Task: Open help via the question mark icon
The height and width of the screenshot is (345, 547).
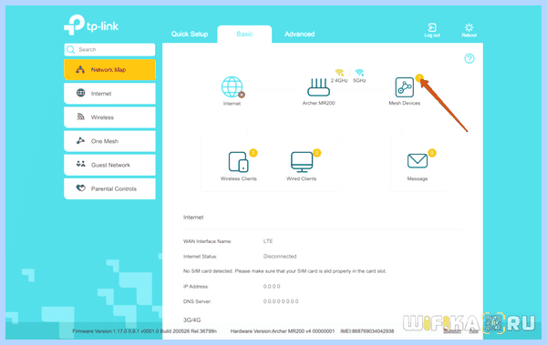Action: (470, 58)
